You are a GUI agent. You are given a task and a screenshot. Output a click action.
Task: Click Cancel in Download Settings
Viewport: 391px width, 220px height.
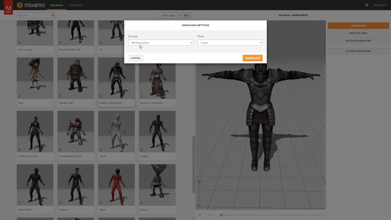pyautogui.click(x=136, y=58)
